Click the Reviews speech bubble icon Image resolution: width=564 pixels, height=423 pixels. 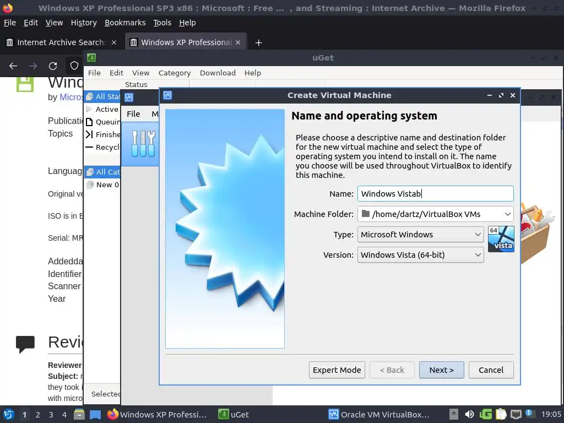tap(25, 344)
